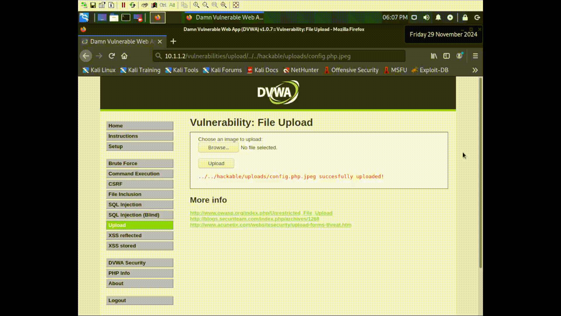Image resolution: width=561 pixels, height=316 pixels.
Task: Click the browser back arrow button
Action: (x=86, y=56)
